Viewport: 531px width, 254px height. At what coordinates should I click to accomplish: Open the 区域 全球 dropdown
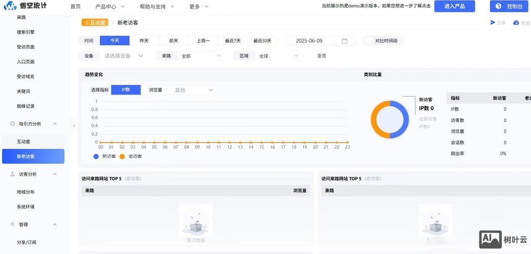click(x=278, y=56)
